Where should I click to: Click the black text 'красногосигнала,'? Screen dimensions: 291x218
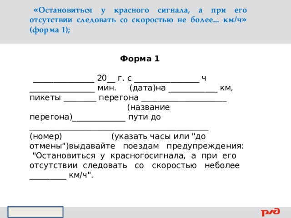point(148,156)
